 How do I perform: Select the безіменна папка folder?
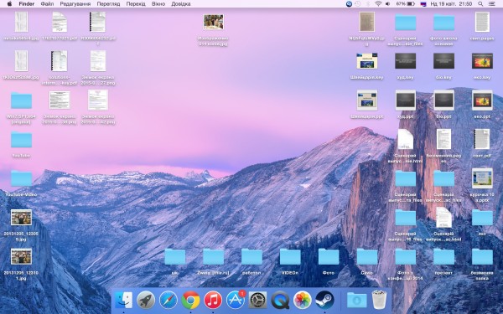[482, 257]
